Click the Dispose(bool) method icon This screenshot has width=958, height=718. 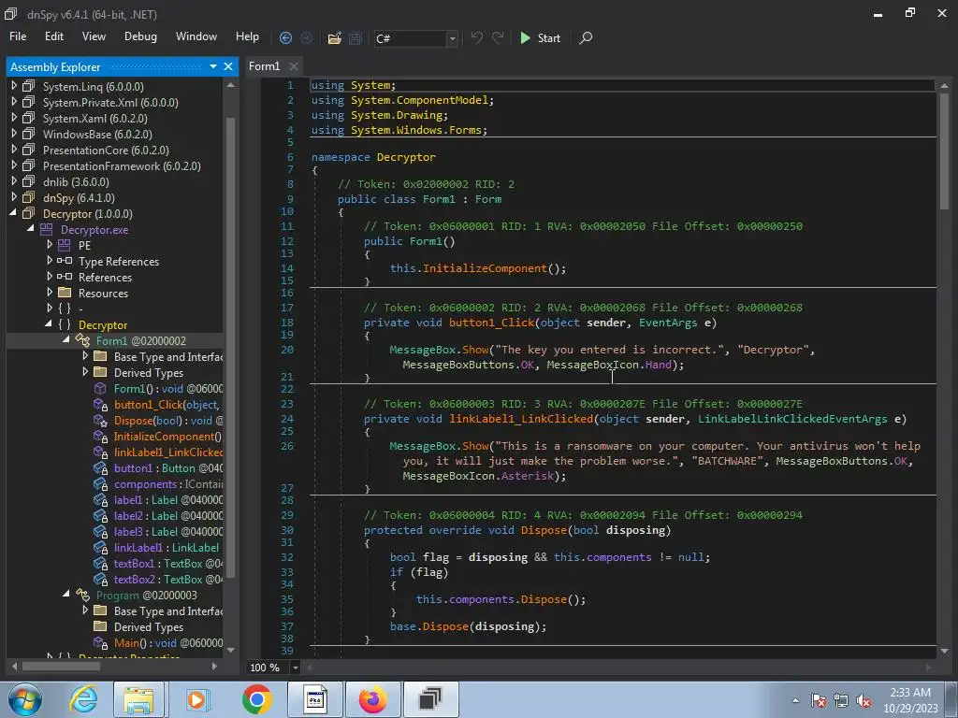pyautogui.click(x=100, y=420)
